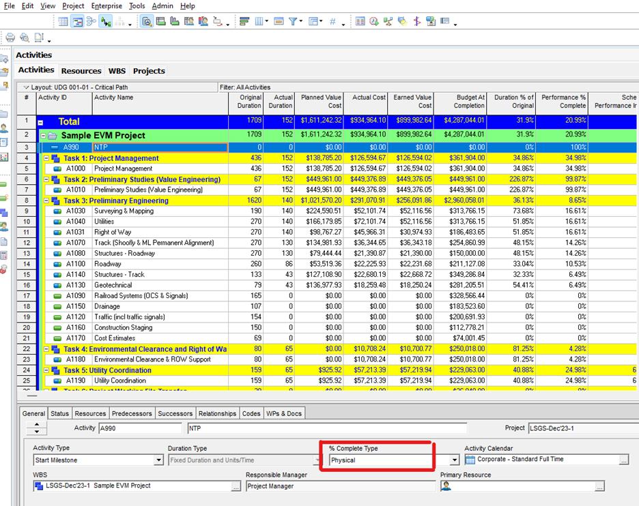This screenshot has height=506, width=639.
Task: Open the Columns dialog toolbar icon
Action: 259,21
